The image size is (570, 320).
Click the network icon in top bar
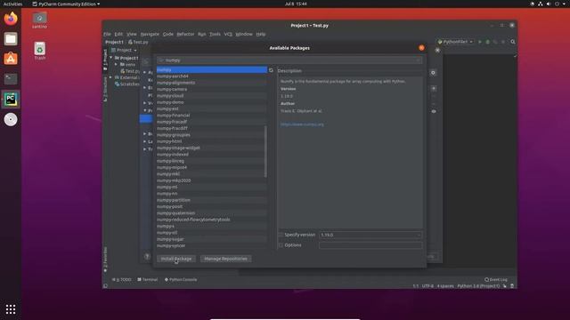[541, 4]
